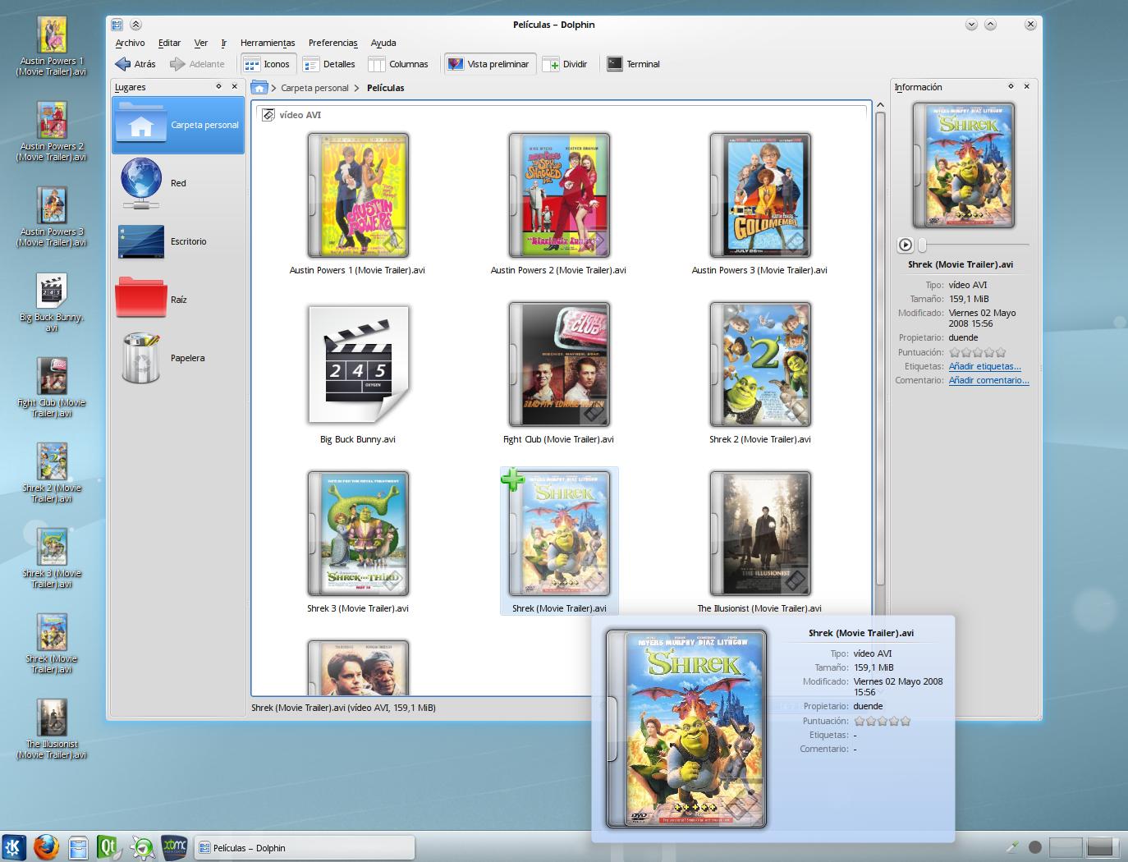Undock the Lugares panel

coord(218,86)
